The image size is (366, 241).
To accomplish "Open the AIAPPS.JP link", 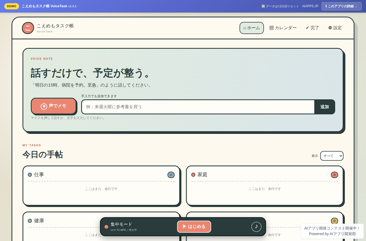I will point(310,6).
